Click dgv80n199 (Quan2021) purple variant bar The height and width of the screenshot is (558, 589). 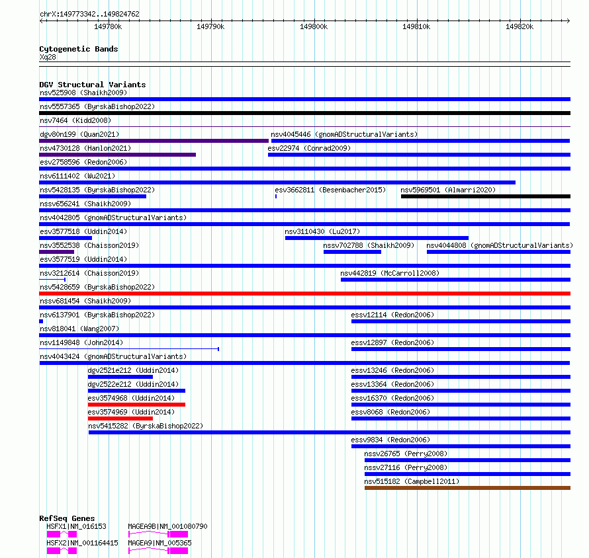click(x=154, y=141)
